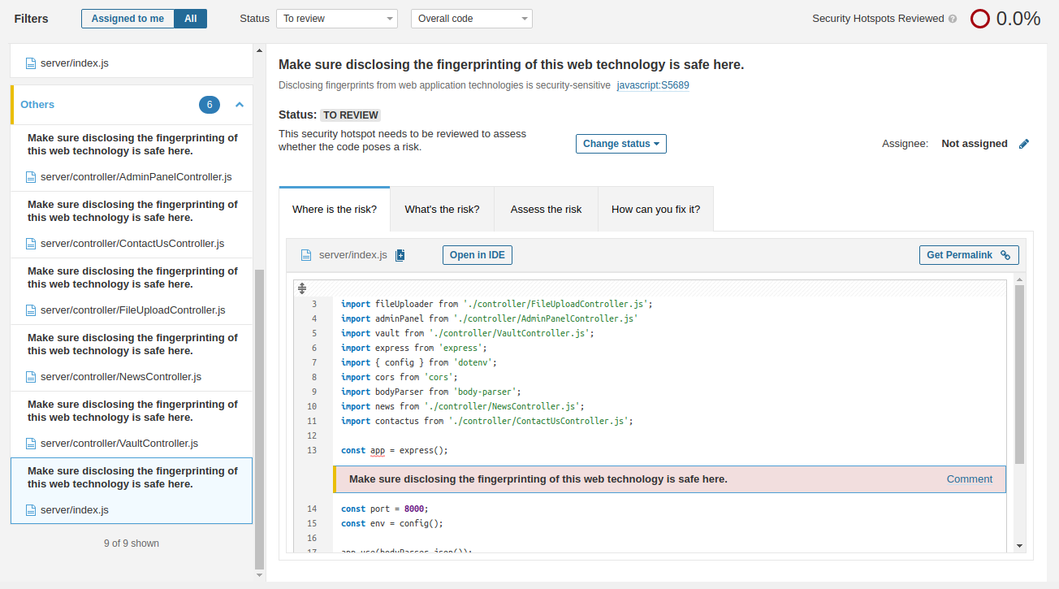Select the highlighted server/index.js hotspot entry
This screenshot has width=1059, height=589.
(131, 490)
